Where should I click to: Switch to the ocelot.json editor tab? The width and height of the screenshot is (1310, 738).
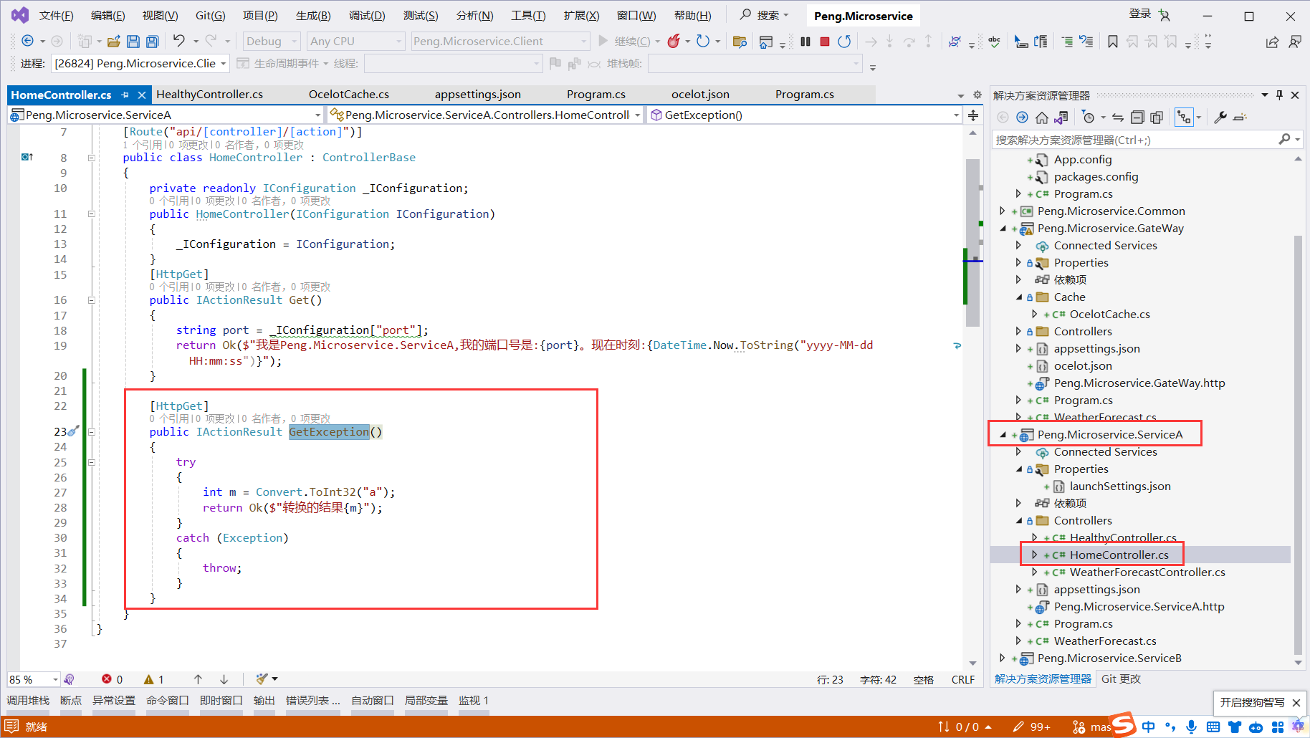point(699,95)
